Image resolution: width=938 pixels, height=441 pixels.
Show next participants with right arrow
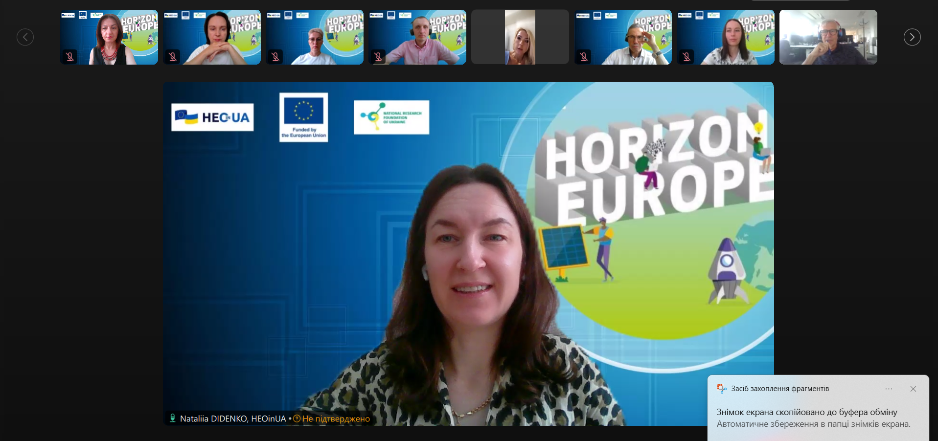pyautogui.click(x=912, y=37)
